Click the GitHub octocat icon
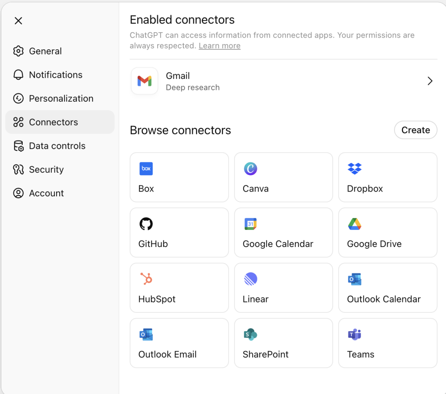Screen dimensions: 446x394 [x=146, y=224]
